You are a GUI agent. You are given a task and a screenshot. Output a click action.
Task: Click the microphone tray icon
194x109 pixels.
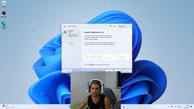pyautogui.click(x=175, y=107)
